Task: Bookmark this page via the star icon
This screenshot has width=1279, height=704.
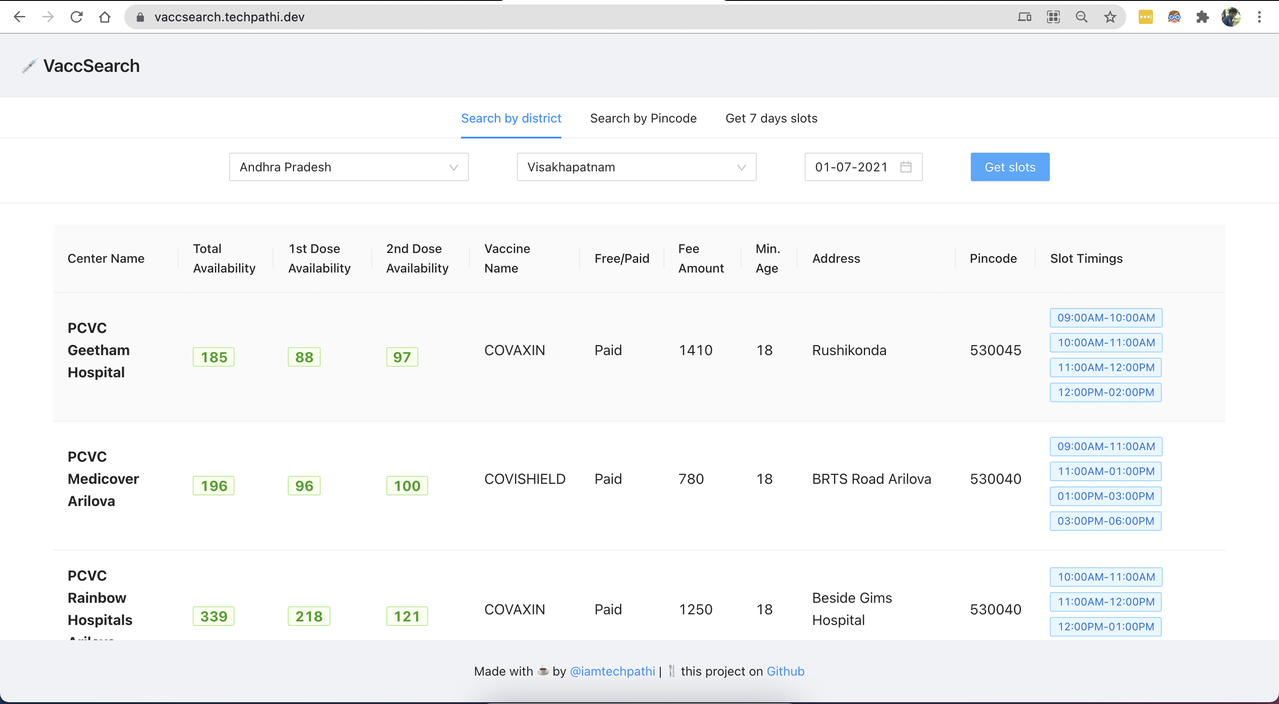Action: (1110, 16)
